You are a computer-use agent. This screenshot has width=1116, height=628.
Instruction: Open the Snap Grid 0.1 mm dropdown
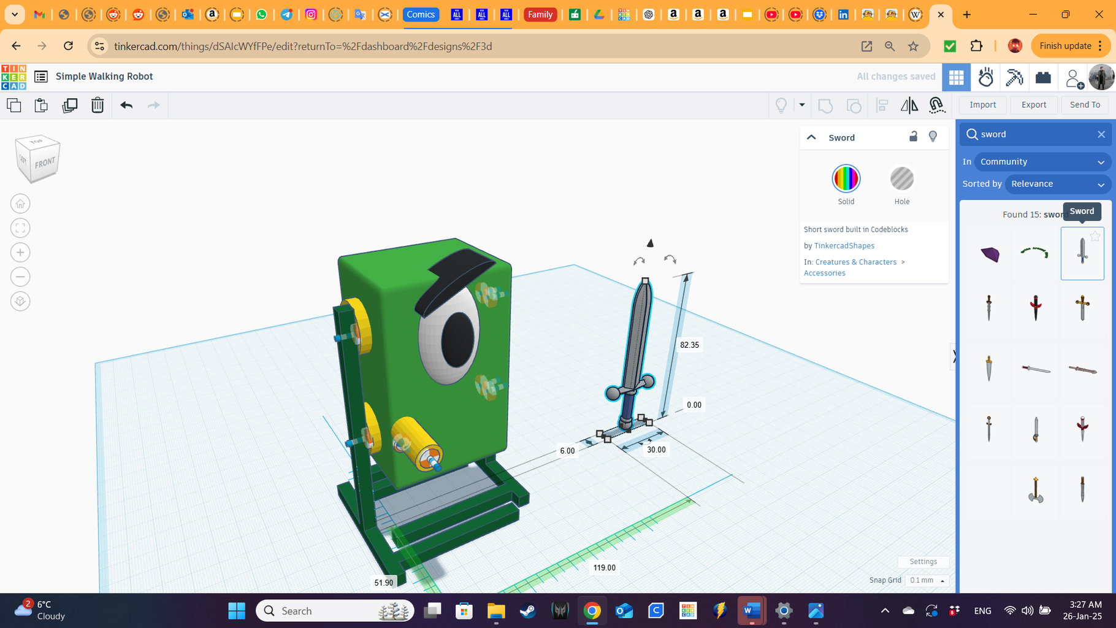click(927, 580)
